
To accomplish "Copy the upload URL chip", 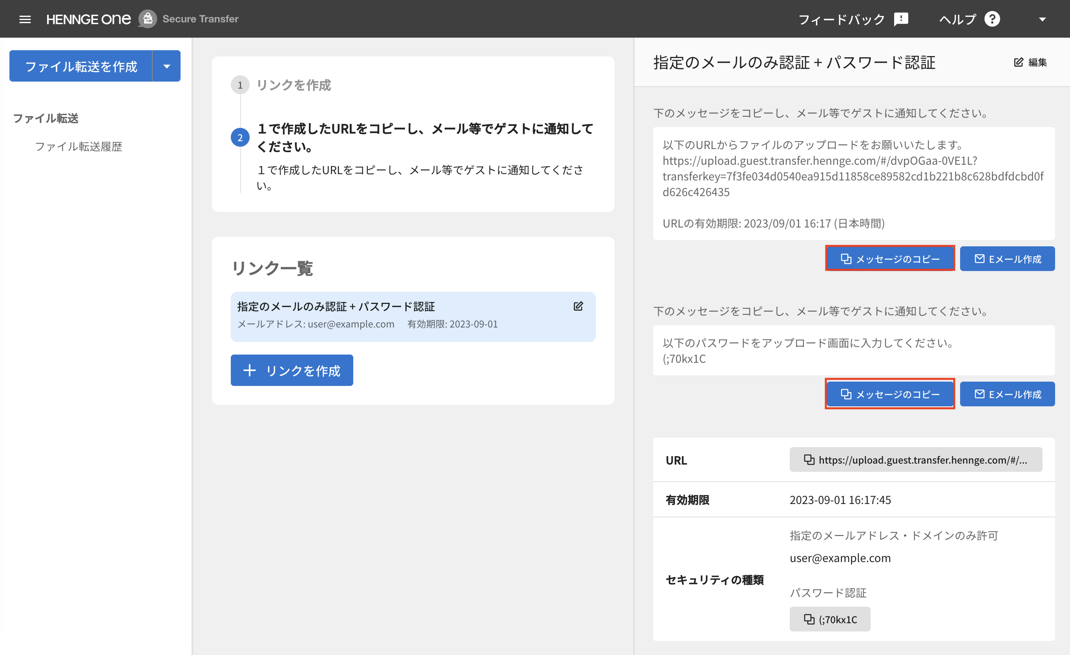I will click(916, 460).
